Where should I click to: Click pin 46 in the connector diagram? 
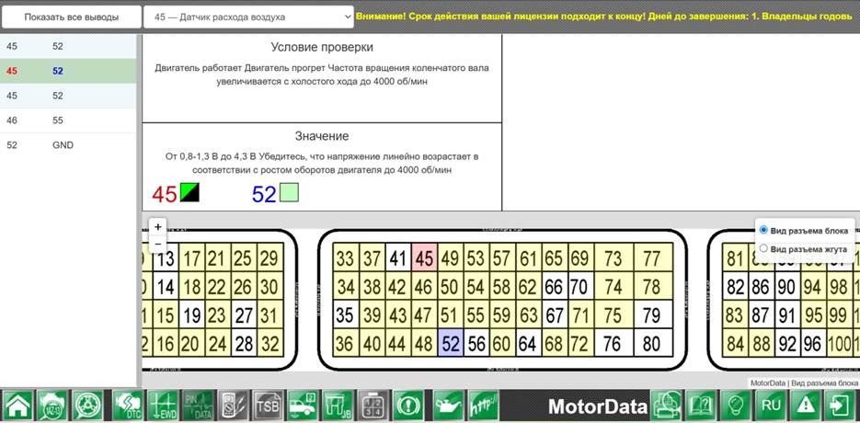tap(424, 286)
